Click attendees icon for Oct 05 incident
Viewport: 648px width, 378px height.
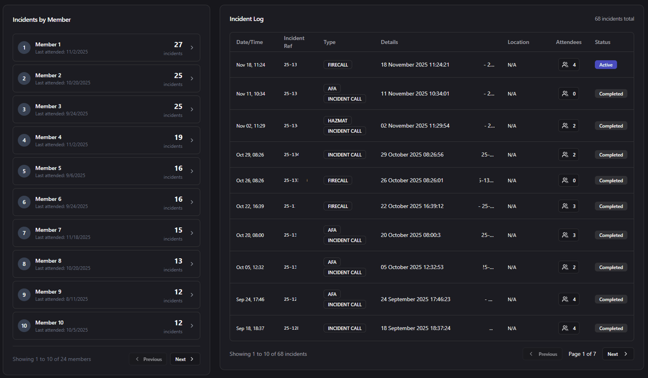click(565, 267)
